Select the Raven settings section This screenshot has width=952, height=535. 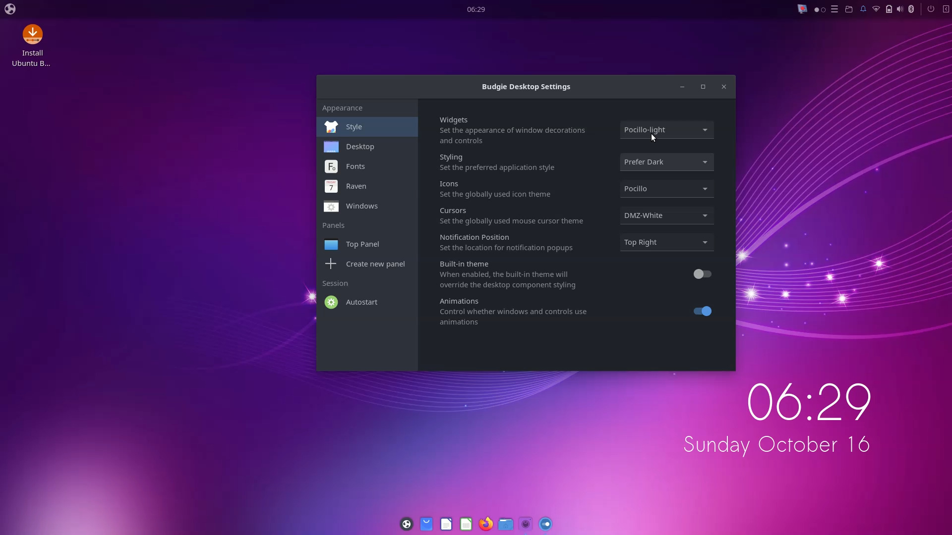(366, 186)
